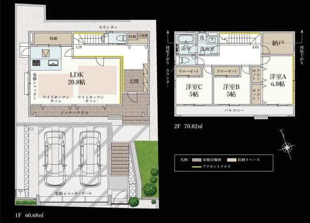Click the 電動シャッター vertical label
The image size is (310, 223).
point(35,87)
